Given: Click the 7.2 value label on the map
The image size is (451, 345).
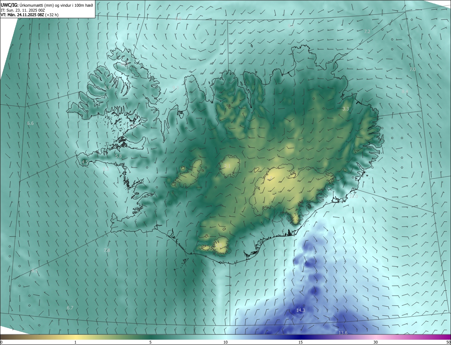Looking at the screenshot, I should [367, 32].
